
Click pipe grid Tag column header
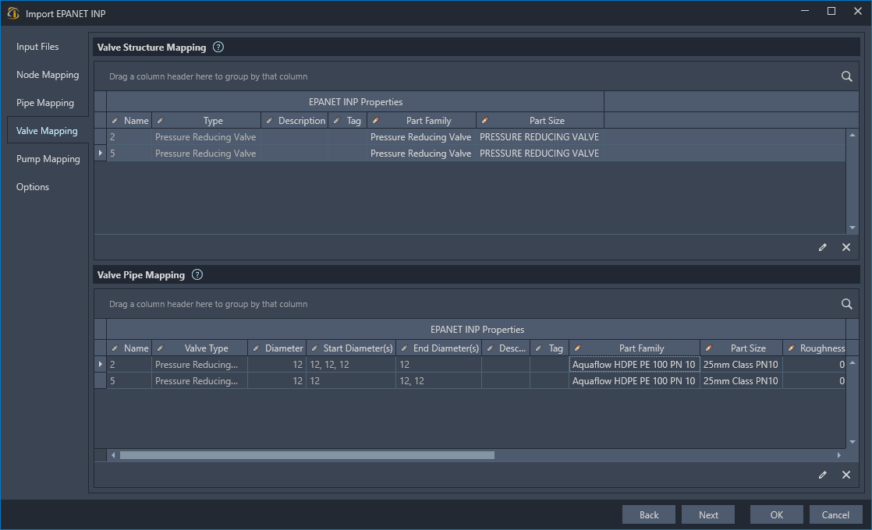pyautogui.click(x=549, y=348)
